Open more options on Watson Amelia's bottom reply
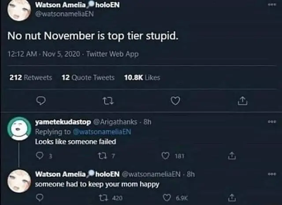Viewport: 282px width, 205px height. click(272, 174)
